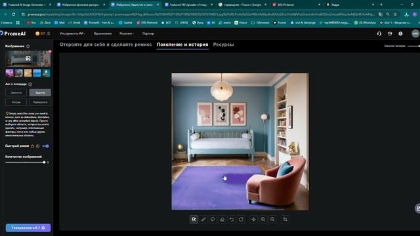Click the lower-left action button

pos(16,102)
